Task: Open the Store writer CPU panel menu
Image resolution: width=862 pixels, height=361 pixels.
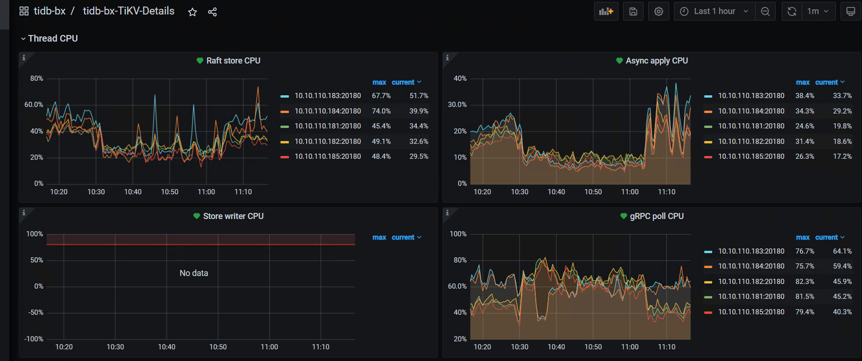Action: (x=233, y=216)
